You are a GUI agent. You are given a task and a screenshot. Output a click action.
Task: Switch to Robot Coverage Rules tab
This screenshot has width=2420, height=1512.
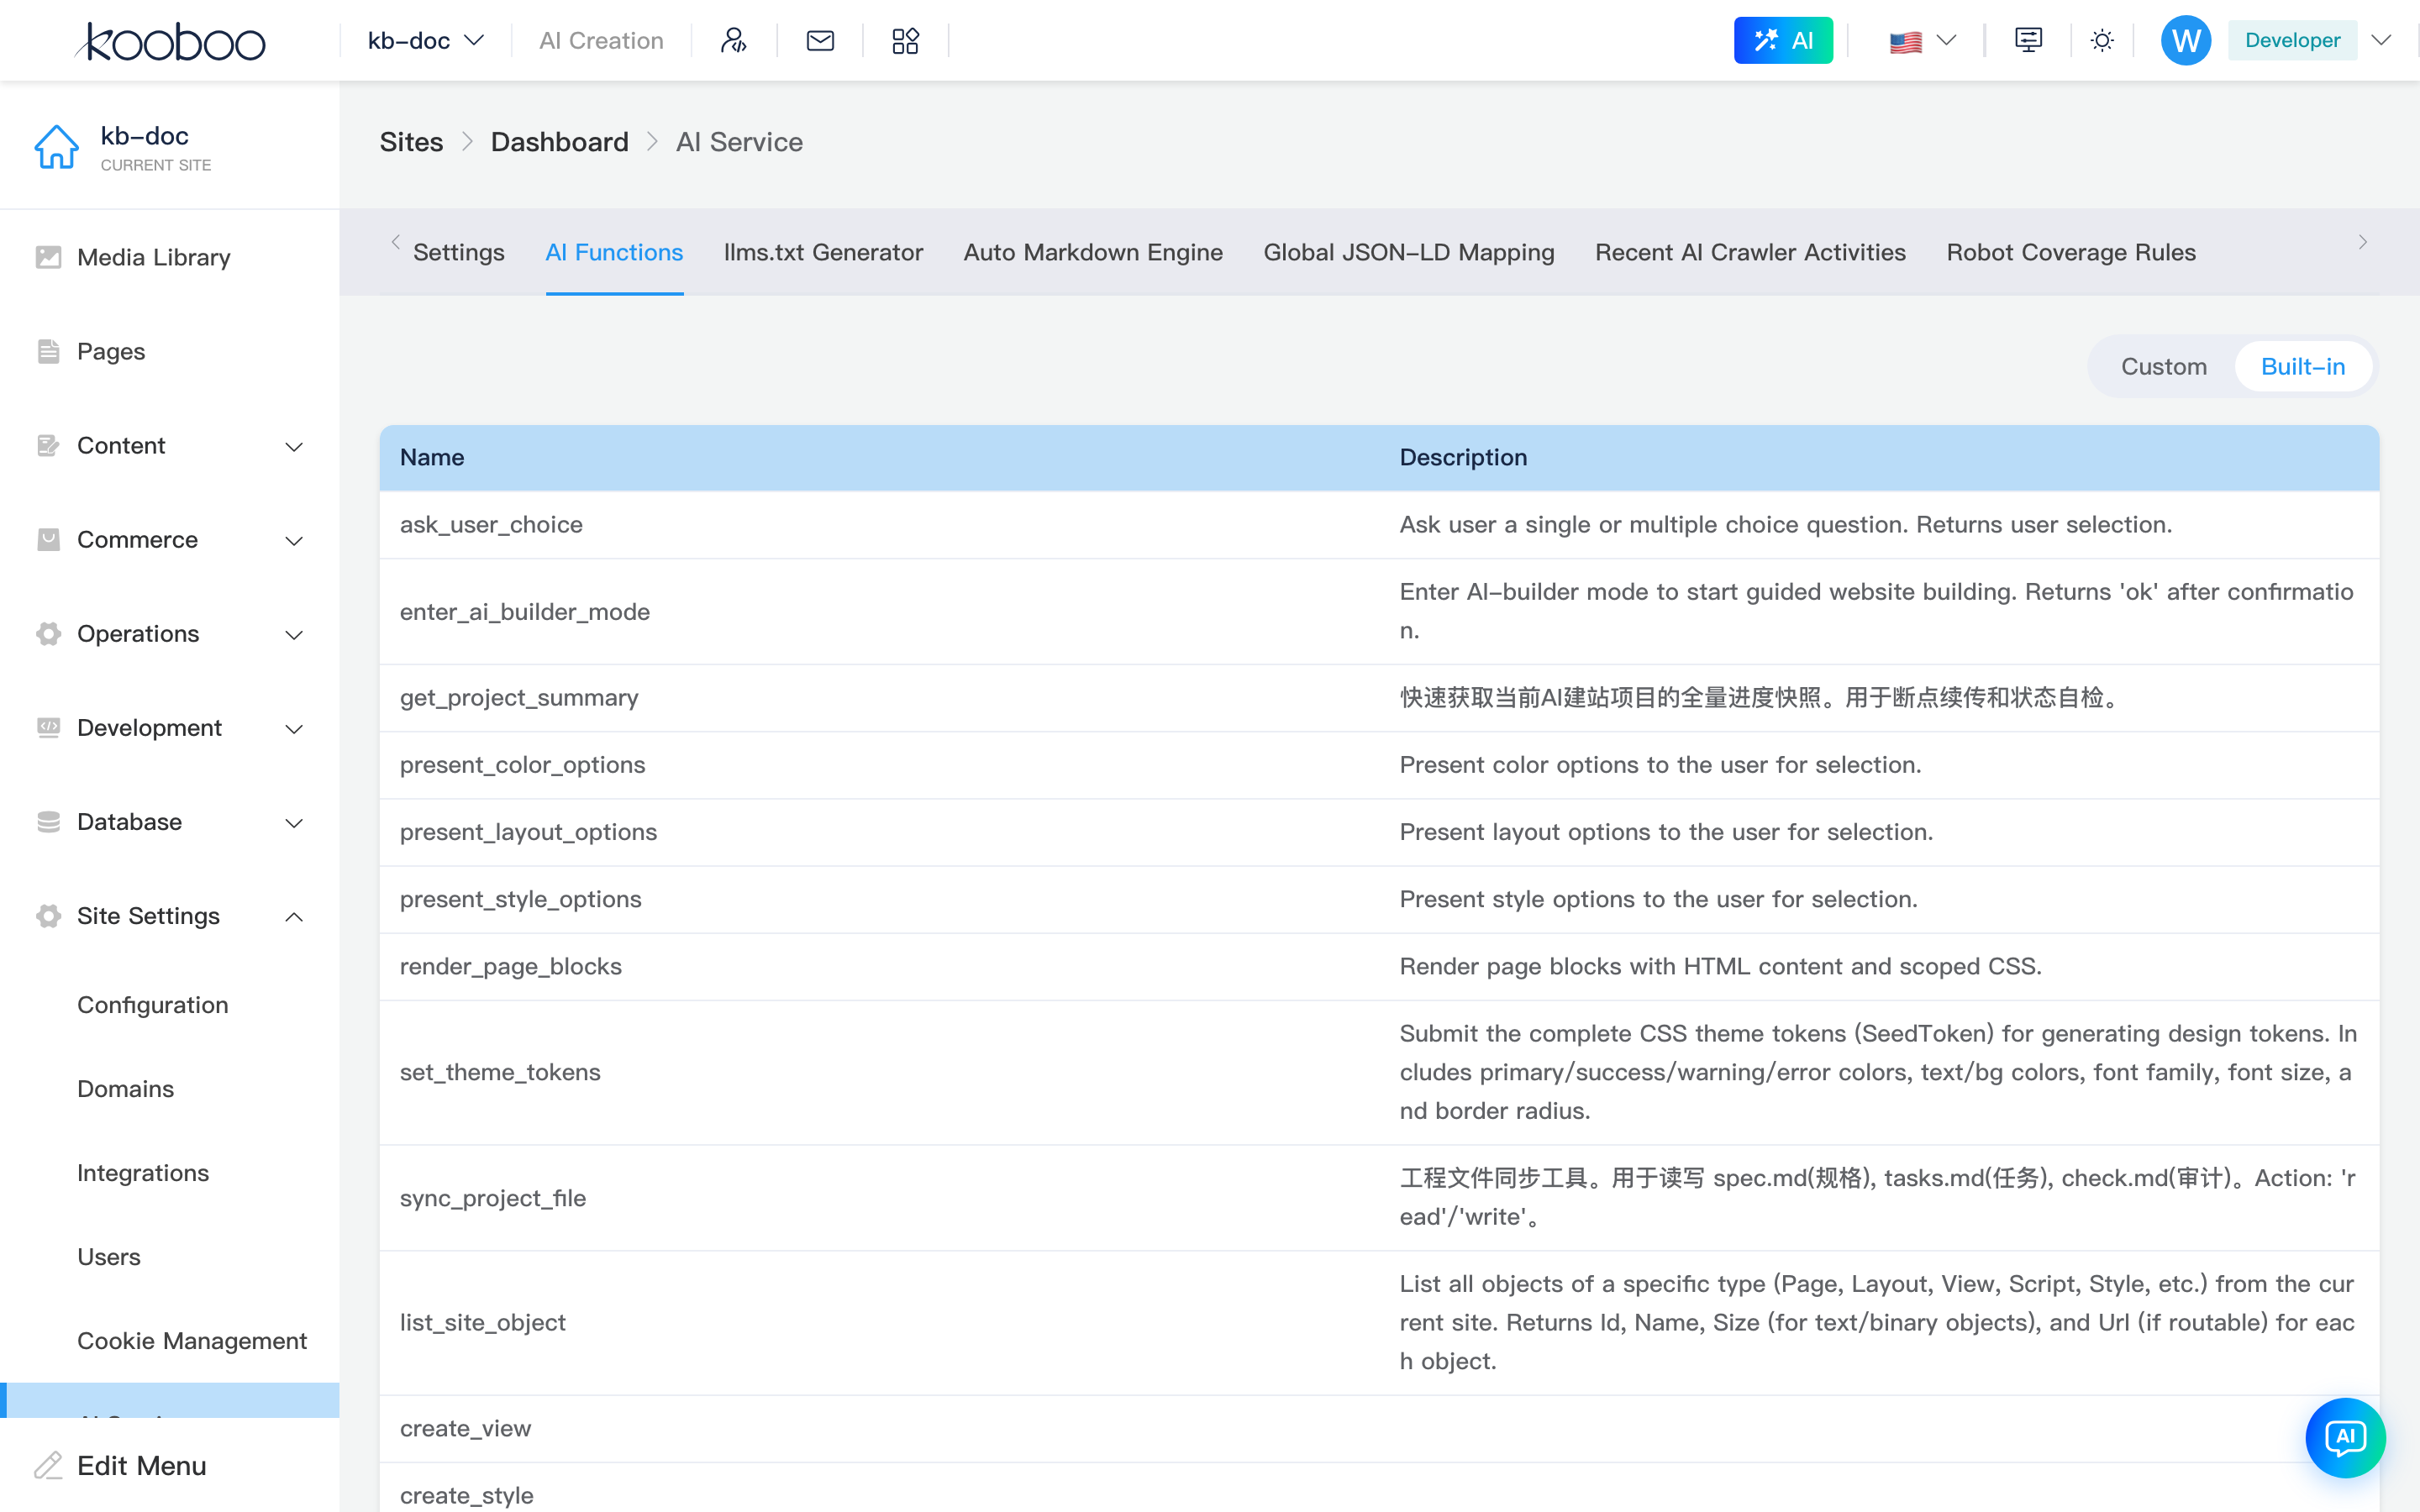click(x=2071, y=252)
